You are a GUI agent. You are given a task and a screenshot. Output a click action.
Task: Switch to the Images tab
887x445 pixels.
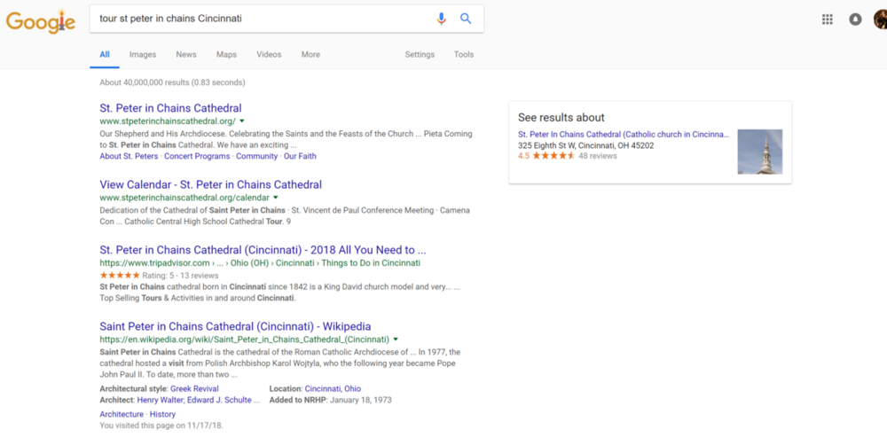[x=143, y=54]
